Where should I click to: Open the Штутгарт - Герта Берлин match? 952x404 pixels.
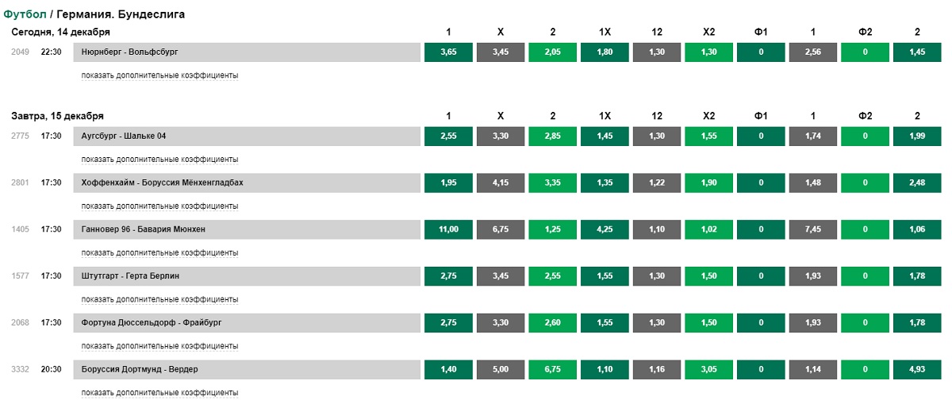[247, 276]
